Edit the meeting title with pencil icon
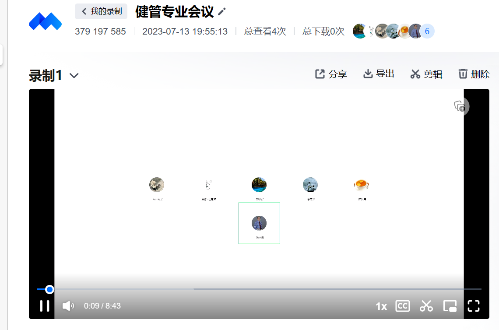Screen dimensions: 499x330 coord(222,12)
